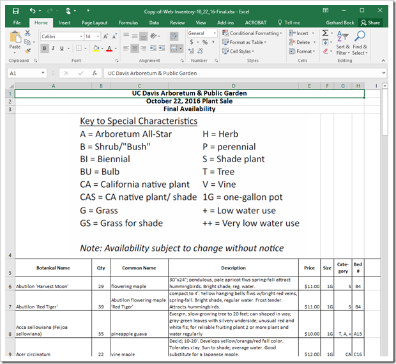This screenshot has height=364, width=396.
Task: Click the Paste clipboard icon
Action: pyautogui.click(x=15, y=37)
